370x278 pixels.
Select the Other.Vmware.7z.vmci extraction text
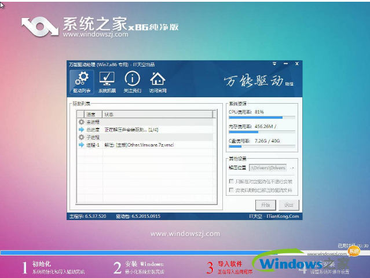coord(139,145)
